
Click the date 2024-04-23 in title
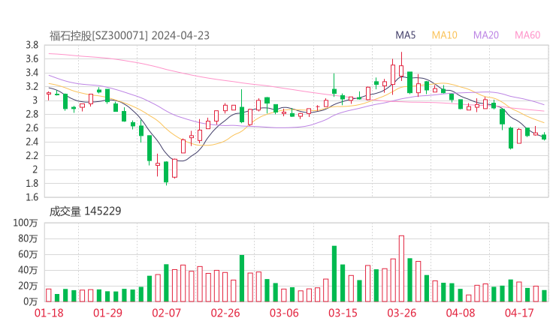[180, 36]
